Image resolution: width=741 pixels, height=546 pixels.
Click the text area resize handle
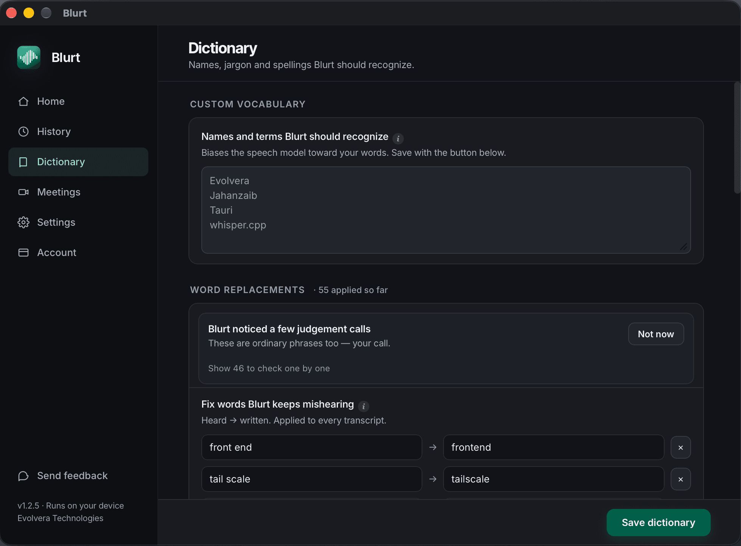pos(683,247)
